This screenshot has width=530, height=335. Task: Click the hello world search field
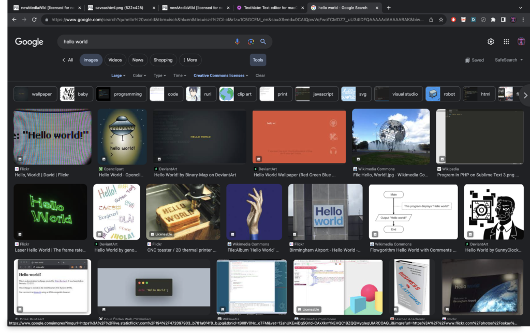(145, 42)
